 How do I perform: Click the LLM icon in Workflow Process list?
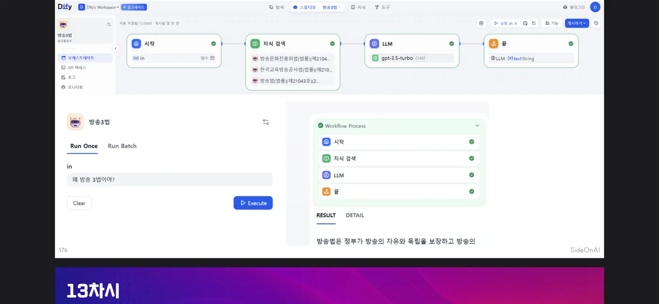[x=326, y=175]
